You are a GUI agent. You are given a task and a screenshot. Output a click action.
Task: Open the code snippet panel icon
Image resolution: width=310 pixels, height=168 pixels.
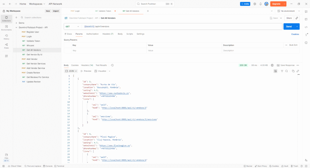[x=306, y=27]
